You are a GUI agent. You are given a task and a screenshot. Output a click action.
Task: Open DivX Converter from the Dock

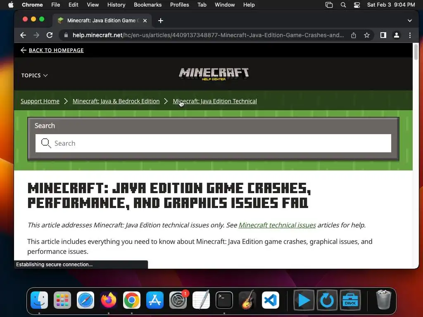click(x=327, y=300)
